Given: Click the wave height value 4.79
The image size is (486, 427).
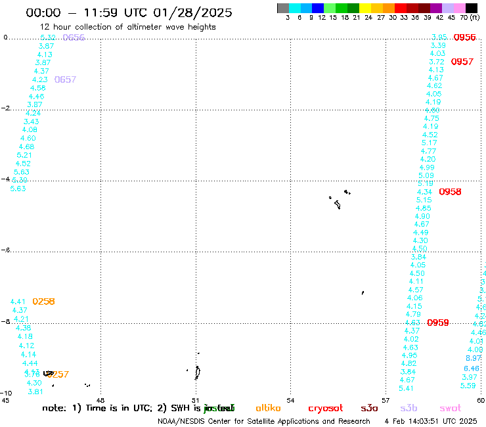Looking at the screenshot, I should click(x=414, y=314).
